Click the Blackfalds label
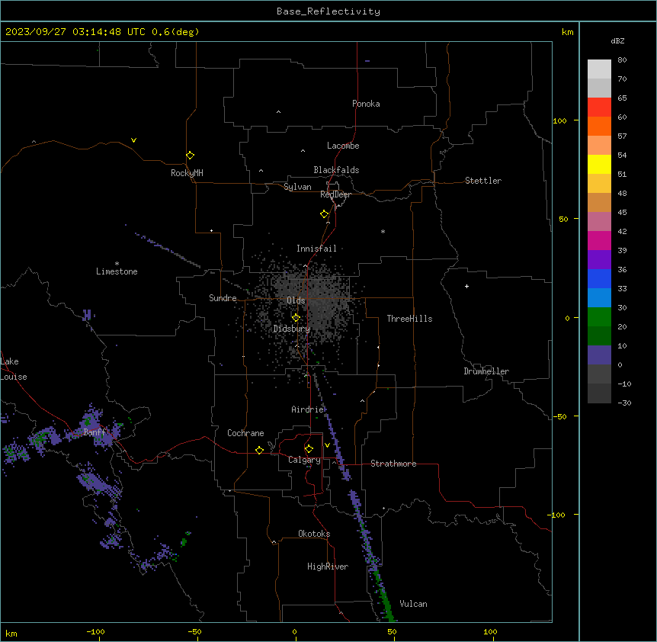 (x=336, y=170)
